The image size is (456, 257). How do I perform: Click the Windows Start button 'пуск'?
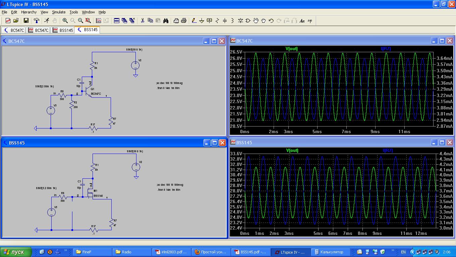point(16,252)
